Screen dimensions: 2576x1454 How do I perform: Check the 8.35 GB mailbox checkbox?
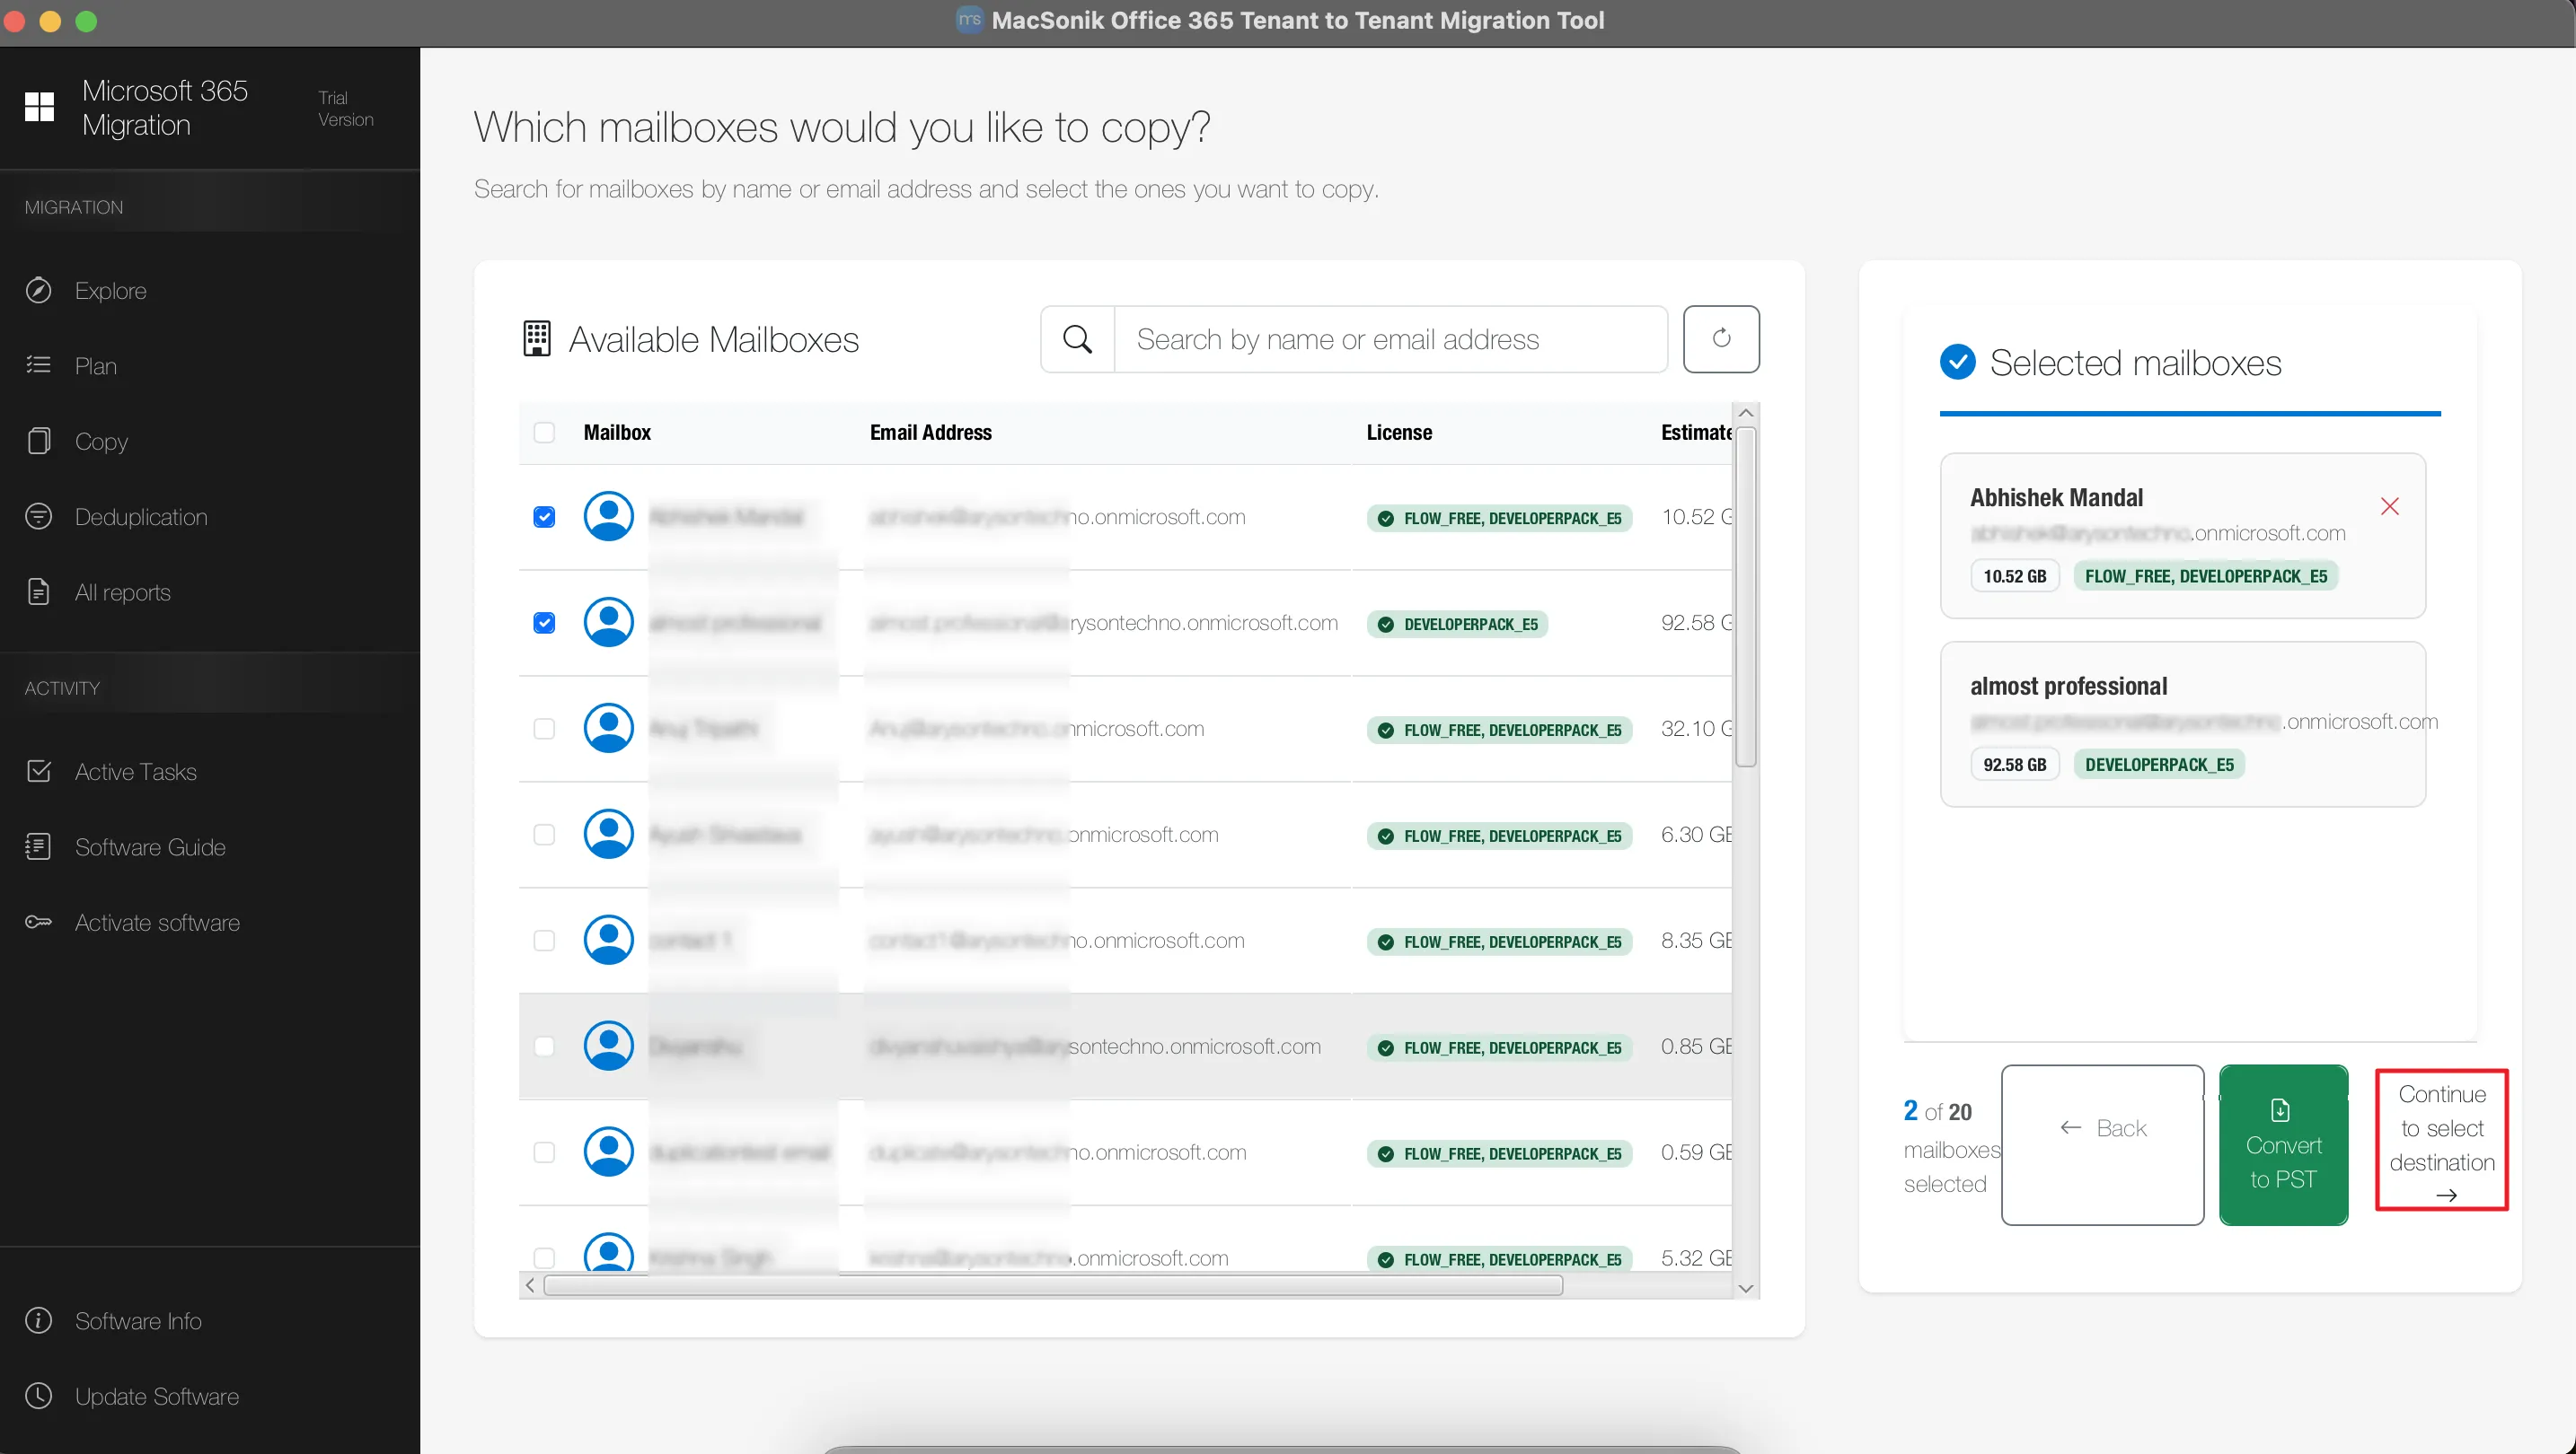click(544, 941)
